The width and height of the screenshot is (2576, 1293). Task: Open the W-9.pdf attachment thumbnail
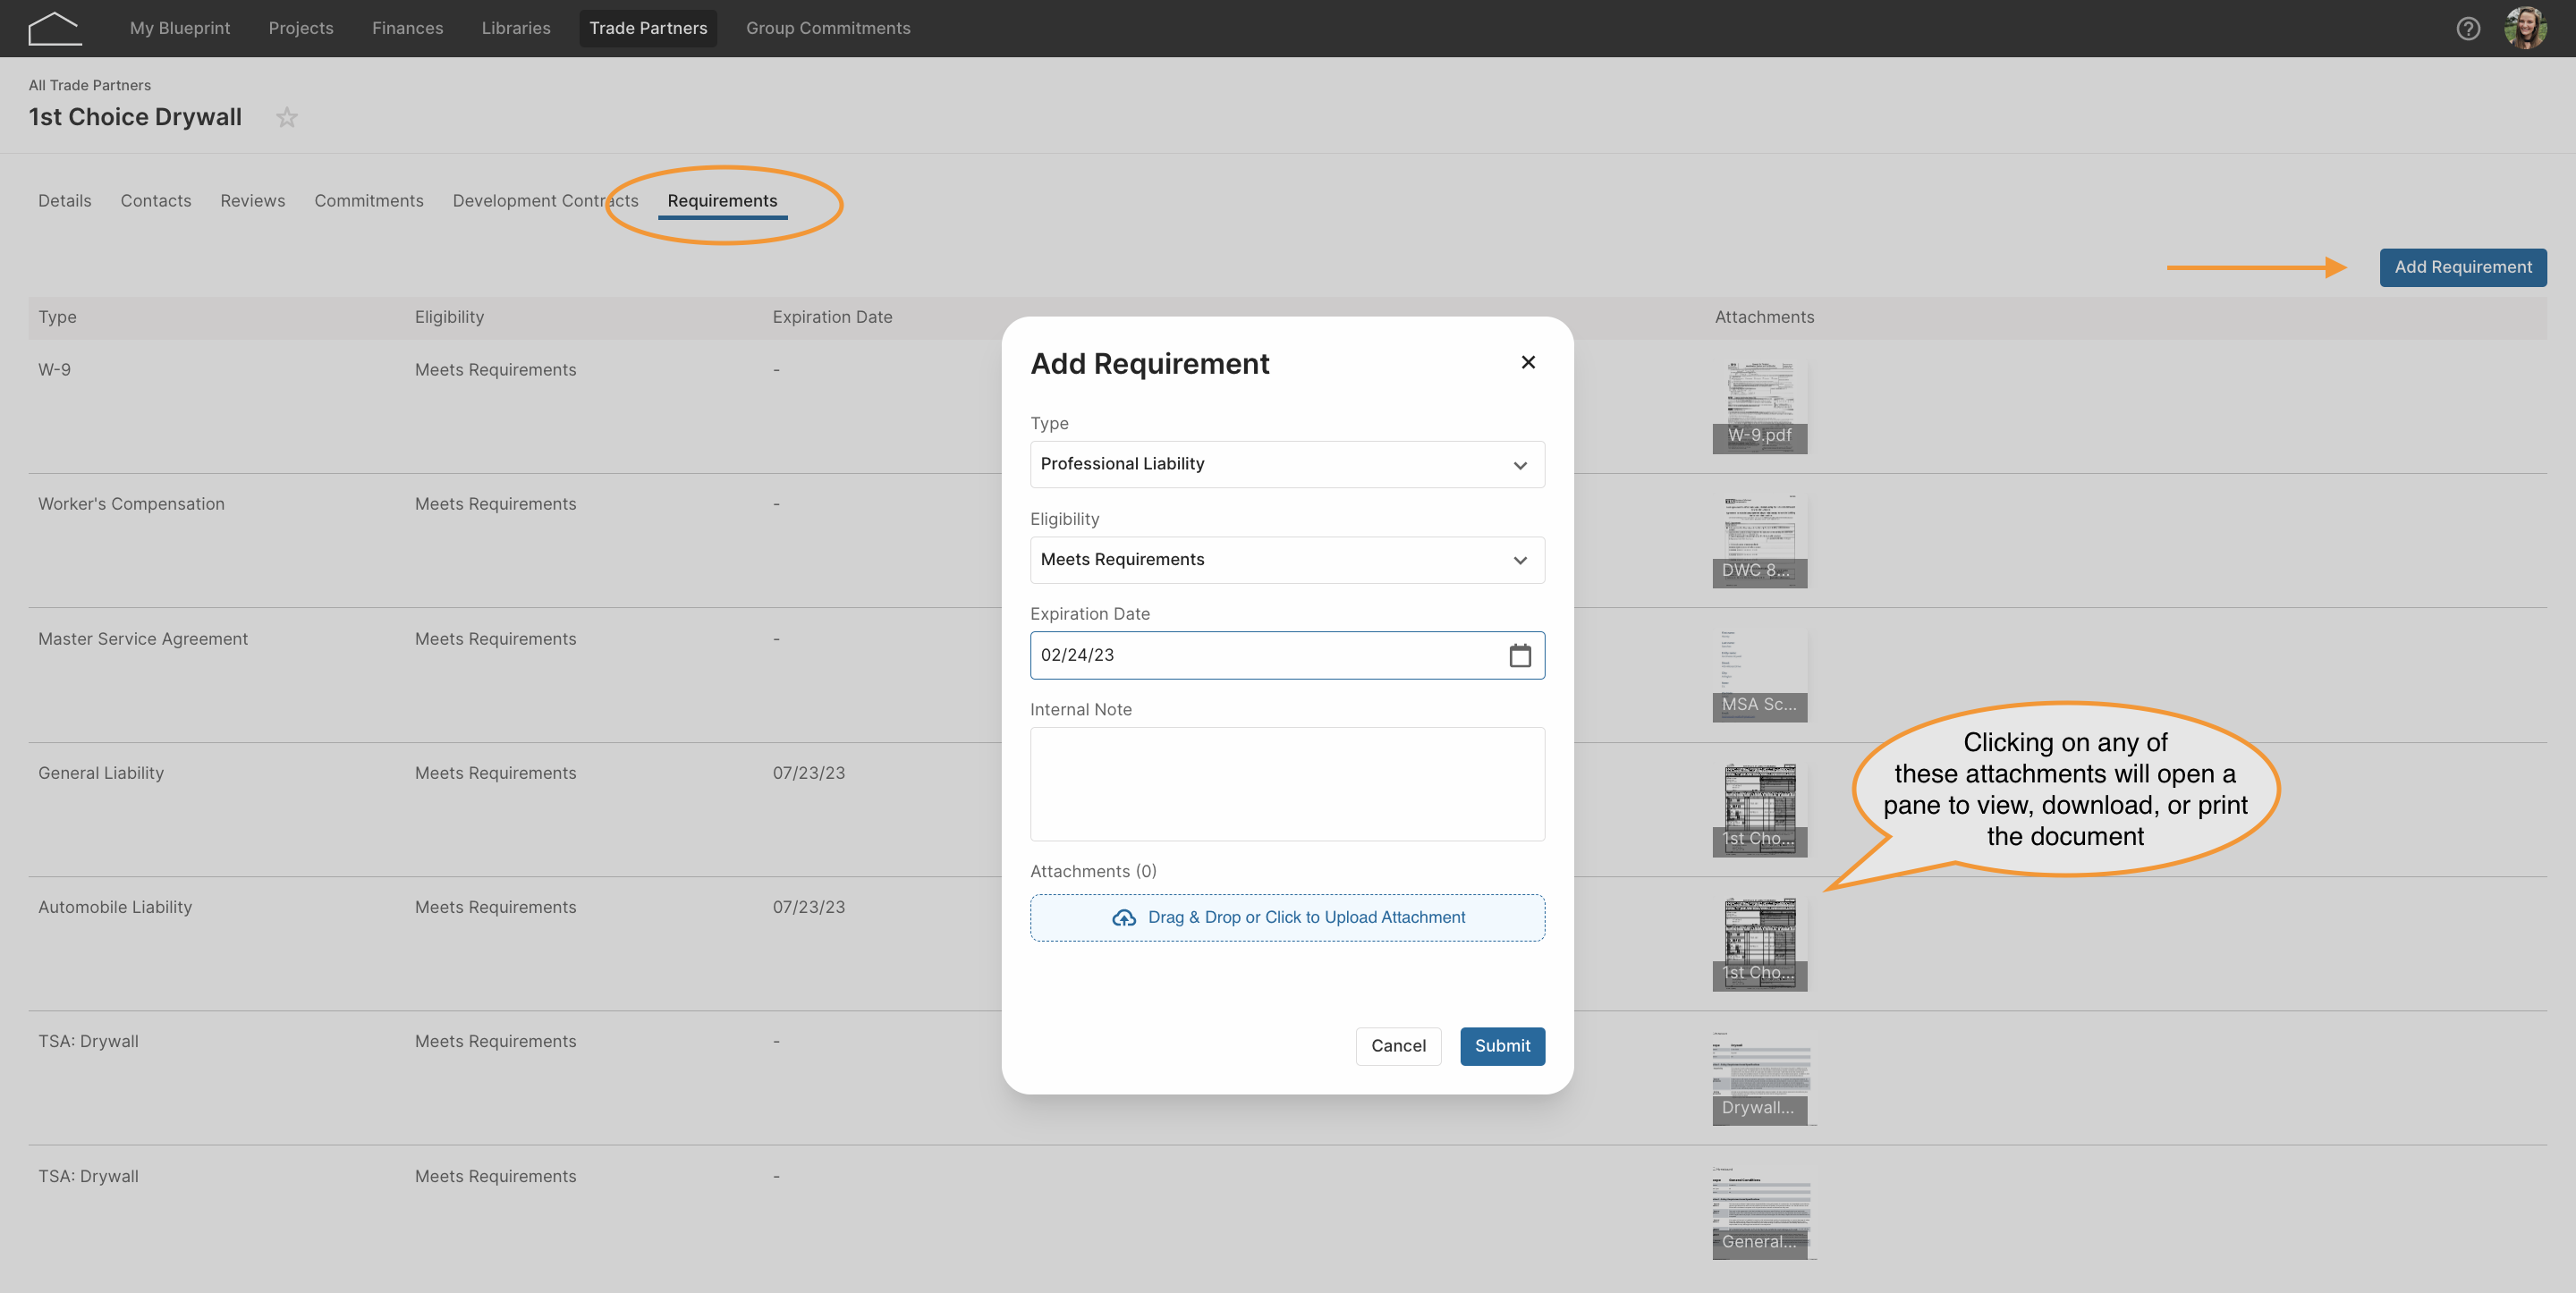[x=1760, y=407]
